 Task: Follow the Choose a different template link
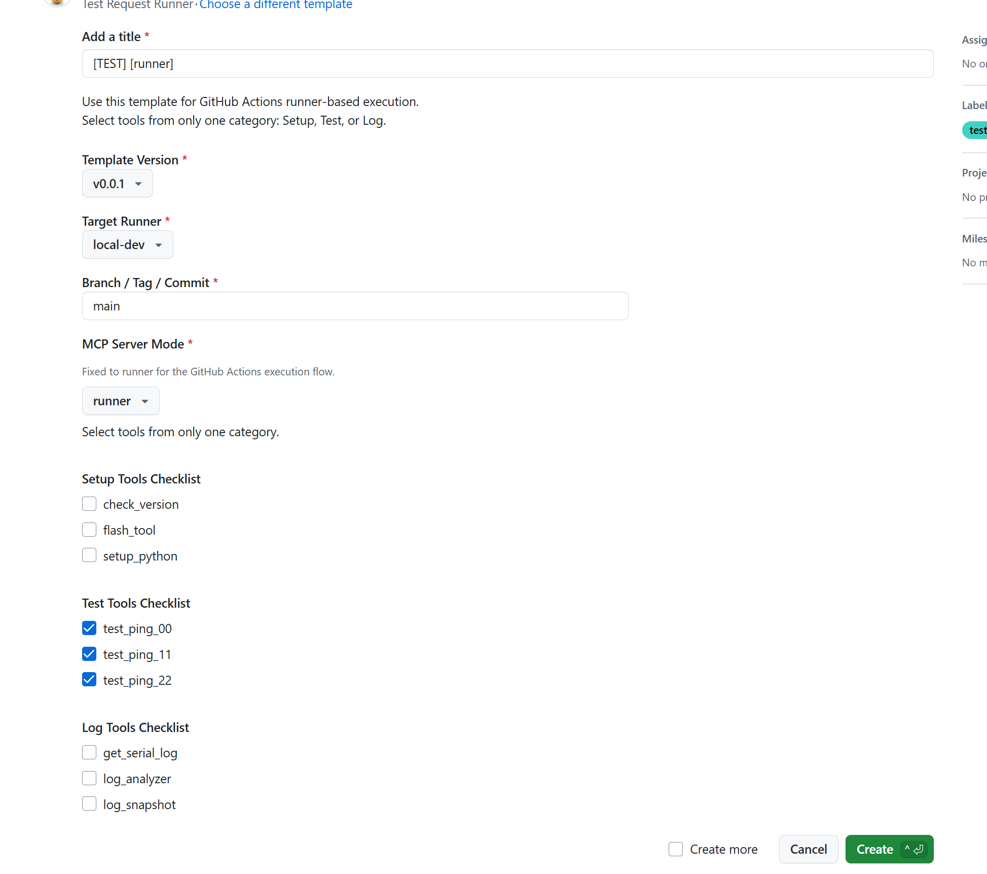[276, 5]
